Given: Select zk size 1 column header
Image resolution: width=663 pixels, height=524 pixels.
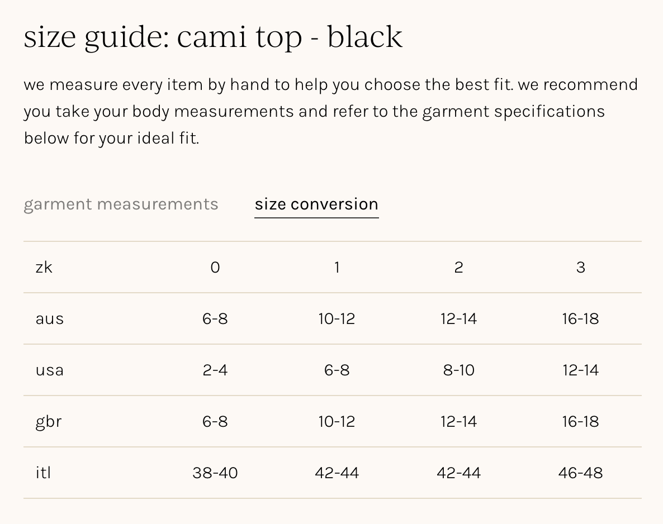Looking at the screenshot, I should (x=337, y=268).
